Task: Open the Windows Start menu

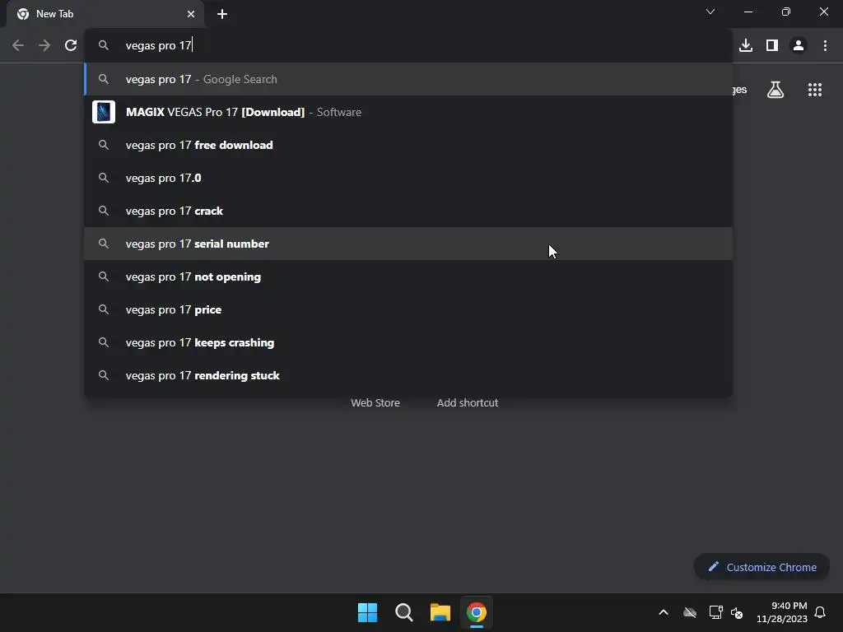Action: click(367, 612)
